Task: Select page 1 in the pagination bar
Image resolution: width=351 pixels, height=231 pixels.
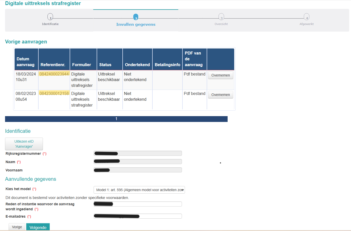Action: pyautogui.click(x=116, y=119)
